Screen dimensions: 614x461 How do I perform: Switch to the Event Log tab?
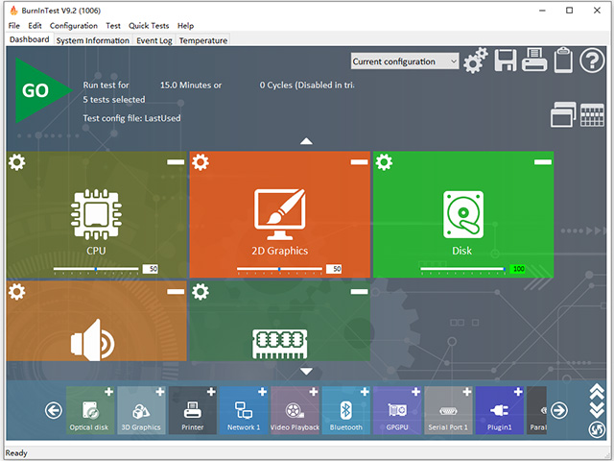pos(153,41)
